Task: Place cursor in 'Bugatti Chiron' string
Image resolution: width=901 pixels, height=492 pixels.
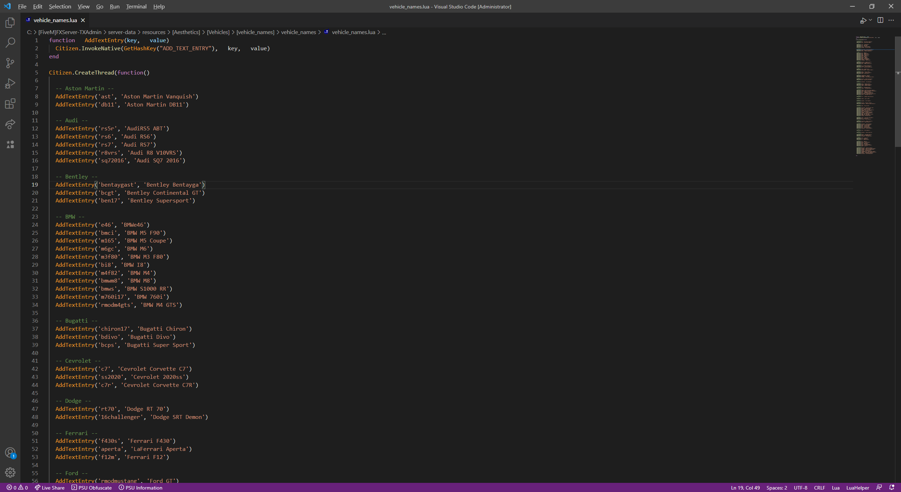Action: tap(163, 329)
